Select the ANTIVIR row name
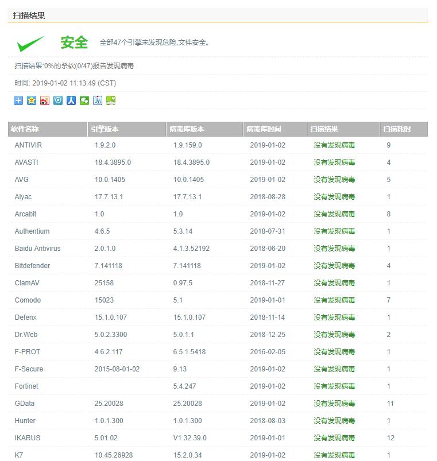This screenshot has height=461, width=437. click(x=28, y=145)
